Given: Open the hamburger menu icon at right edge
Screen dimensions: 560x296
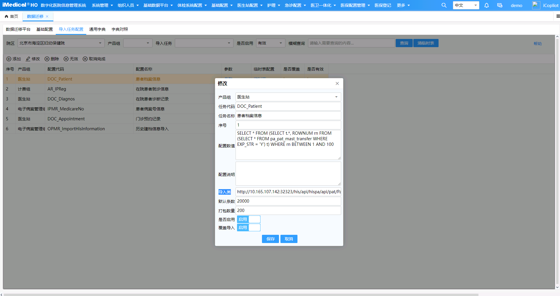Looking at the screenshot, I should click(558, 16).
